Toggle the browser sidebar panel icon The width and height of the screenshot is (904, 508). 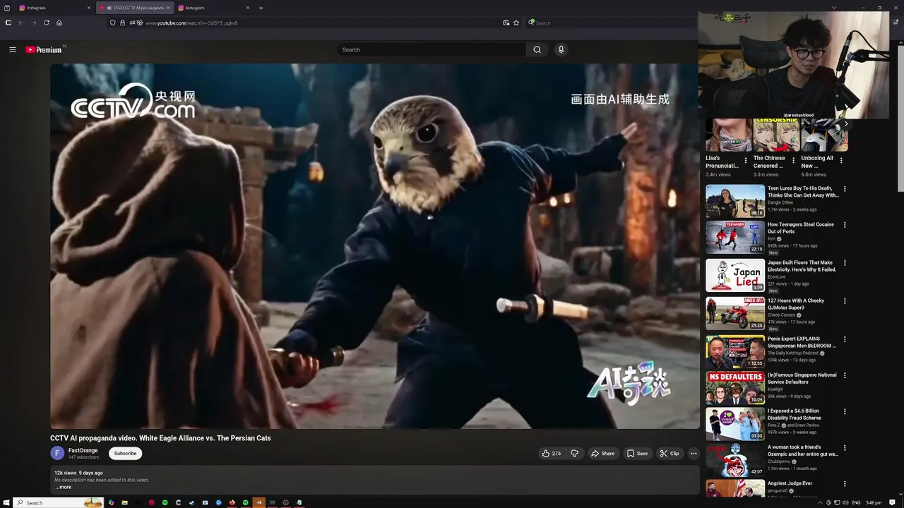pyautogui.click(x=8, y=23)
